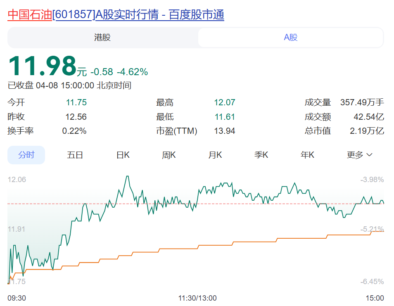View the 月K monthly chart

pyautogui.click(x=215, y=154)
